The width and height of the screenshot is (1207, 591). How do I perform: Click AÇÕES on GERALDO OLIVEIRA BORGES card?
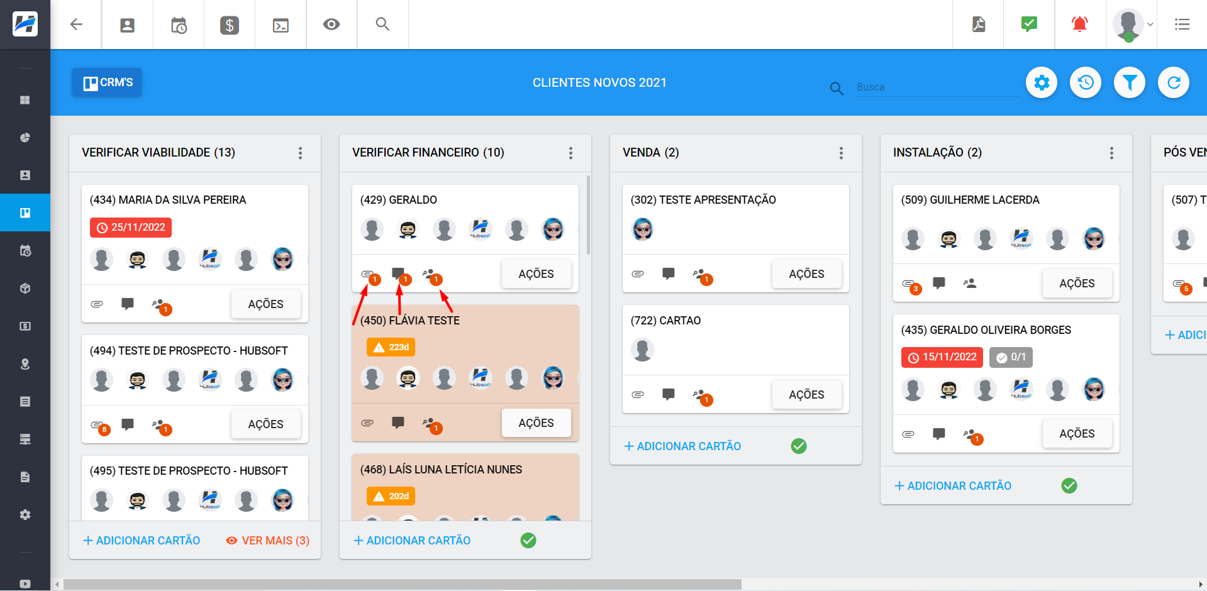click(x=1077, y=434)
